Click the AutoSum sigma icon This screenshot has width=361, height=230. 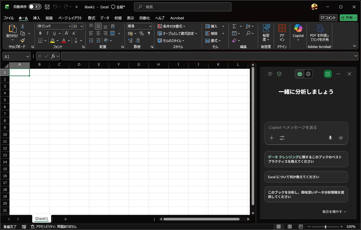coord(234,26)
